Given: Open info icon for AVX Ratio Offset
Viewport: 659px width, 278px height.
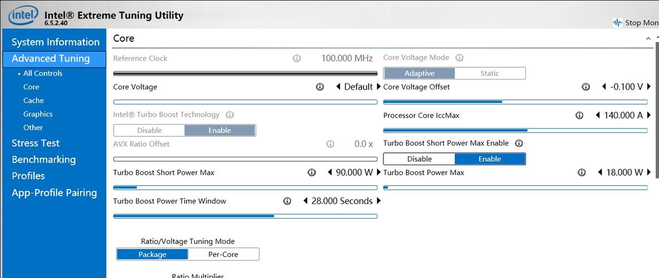Looking at the screenshot, I should 331,144.
